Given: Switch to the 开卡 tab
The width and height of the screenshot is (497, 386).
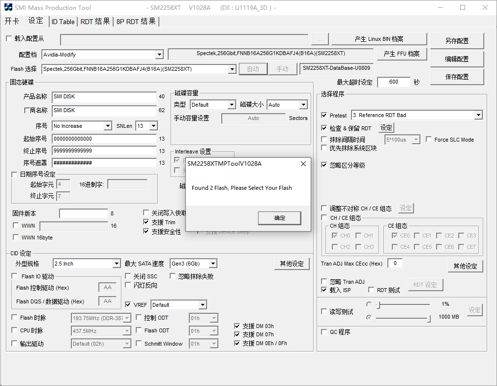Looking at the screenshot, I should coord(12,21).
